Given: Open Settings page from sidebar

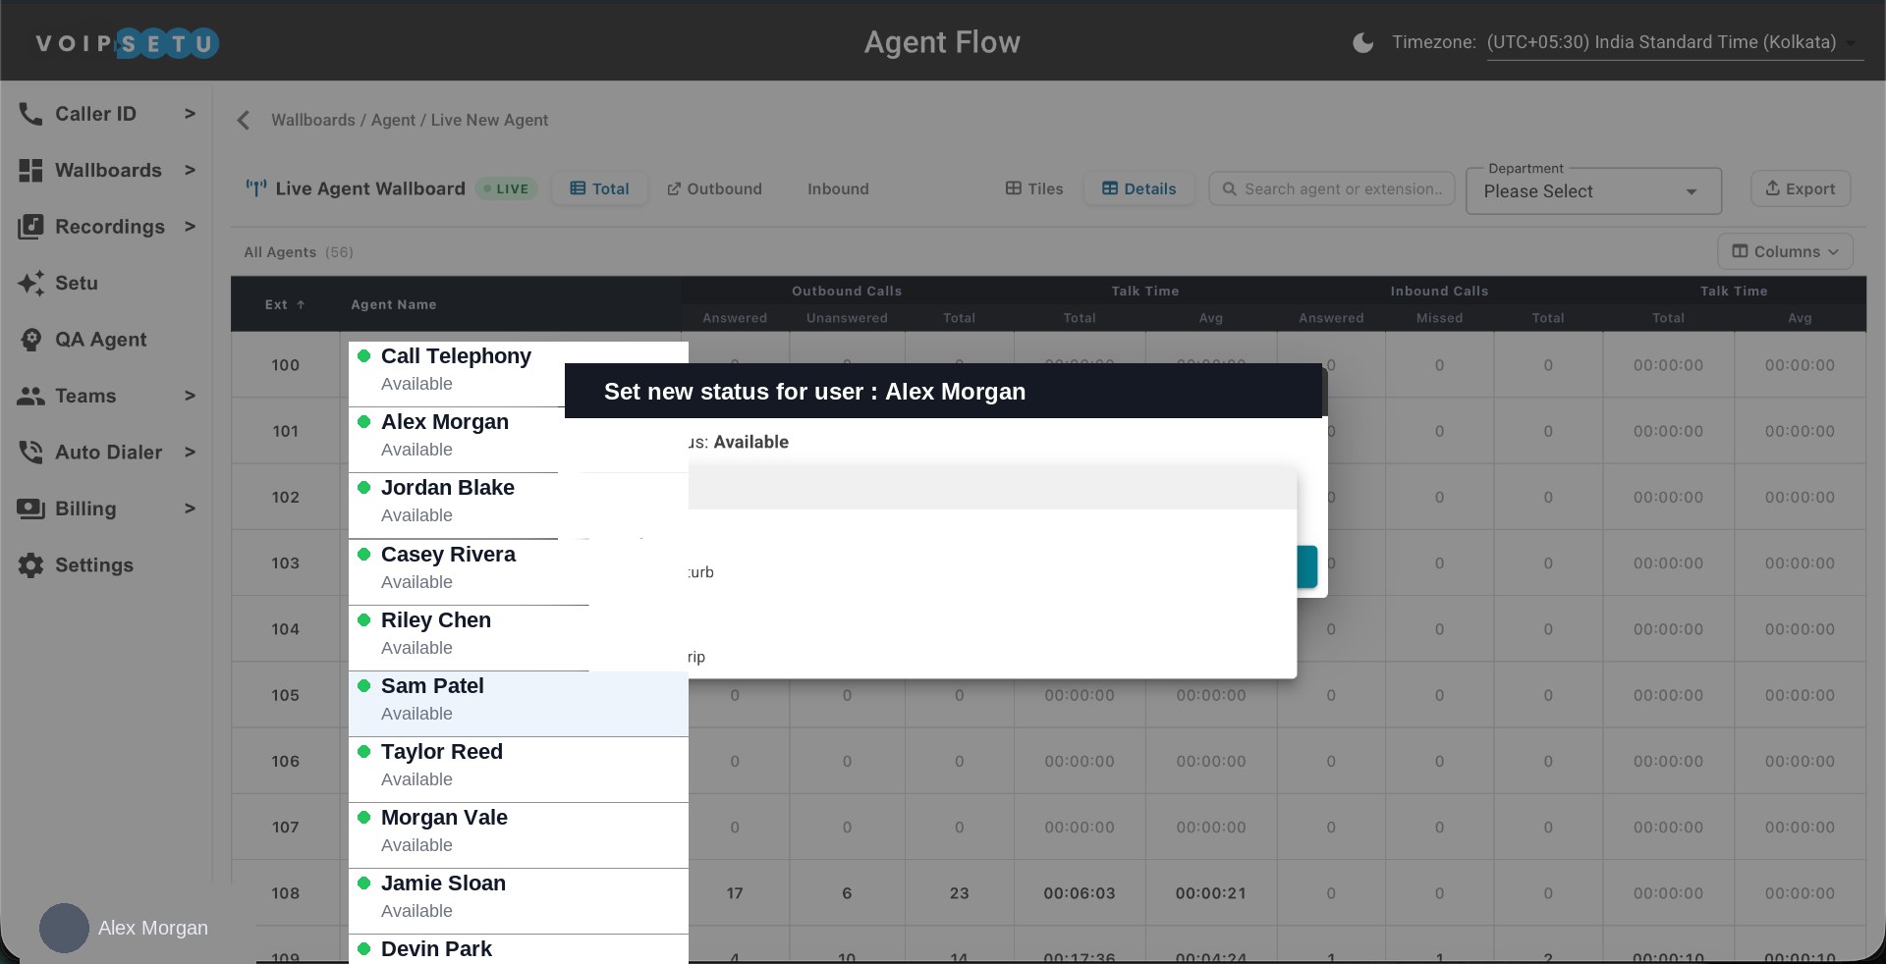Looking at the screenshot, I should [x=94, y=565].
